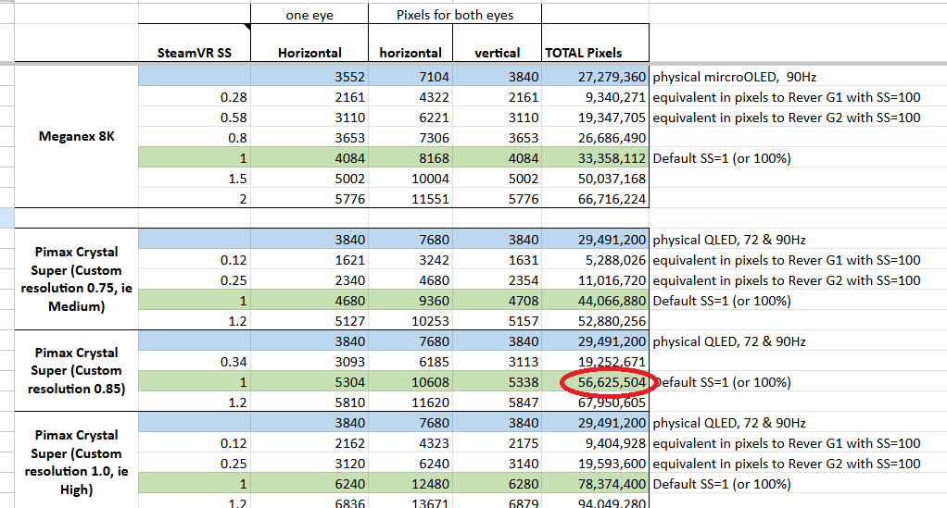Select the cell containing 4322
Image resolution: width=947 pixels, height=508 pixels.
[x=410, y=96]
